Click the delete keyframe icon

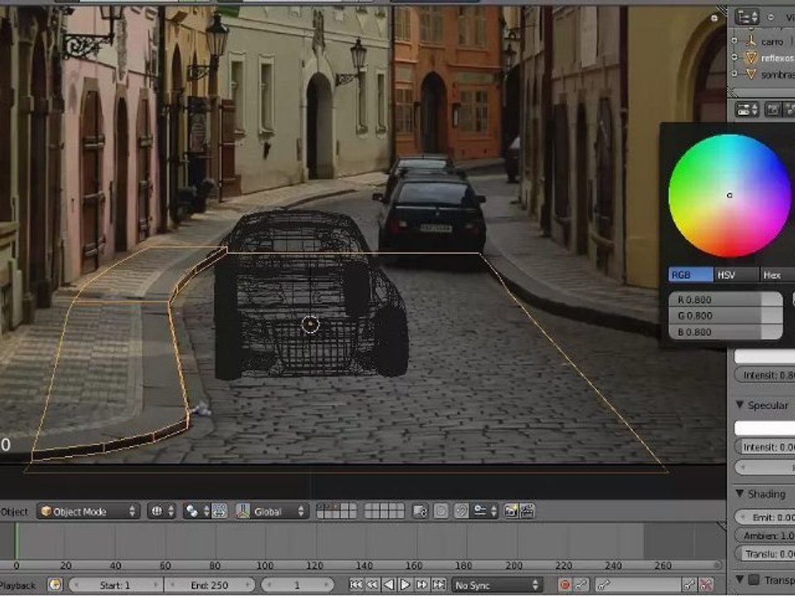tap(706, 585)
